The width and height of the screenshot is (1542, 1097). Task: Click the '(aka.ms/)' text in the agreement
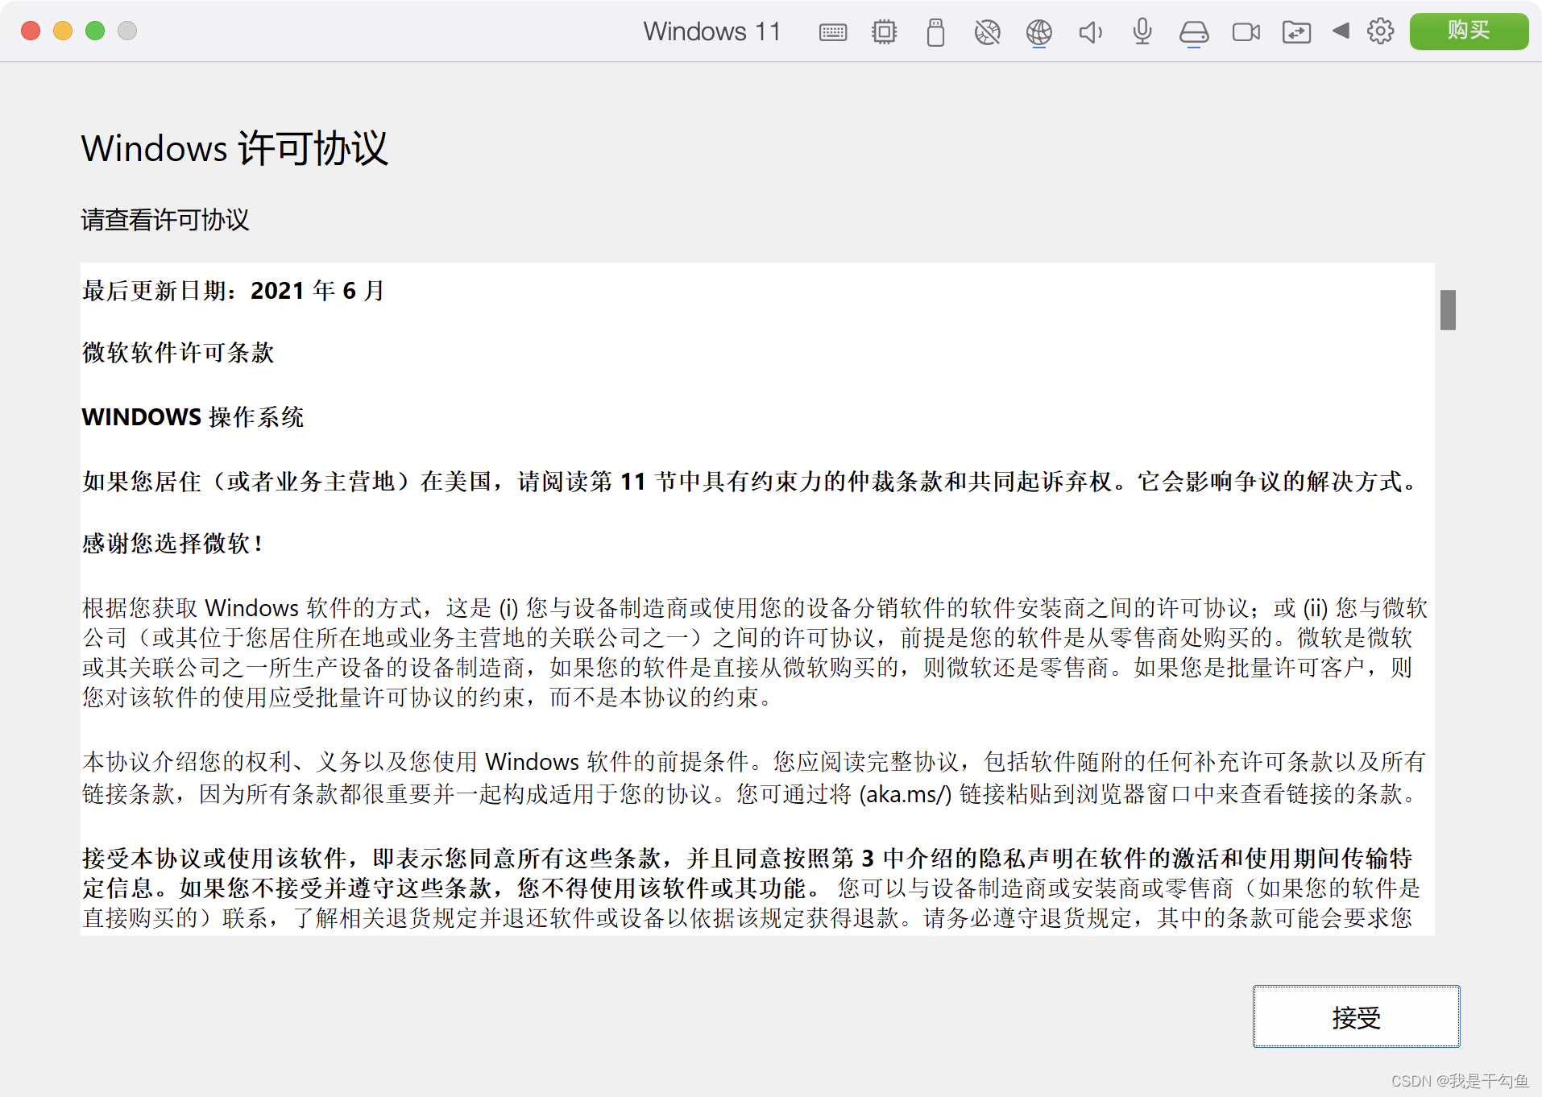tap(906, 794)
